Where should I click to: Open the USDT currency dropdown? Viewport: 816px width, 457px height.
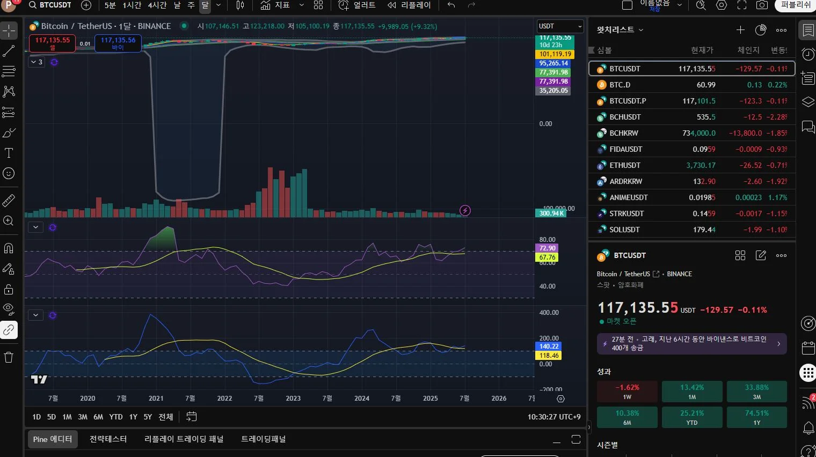[x=560, y=26]
